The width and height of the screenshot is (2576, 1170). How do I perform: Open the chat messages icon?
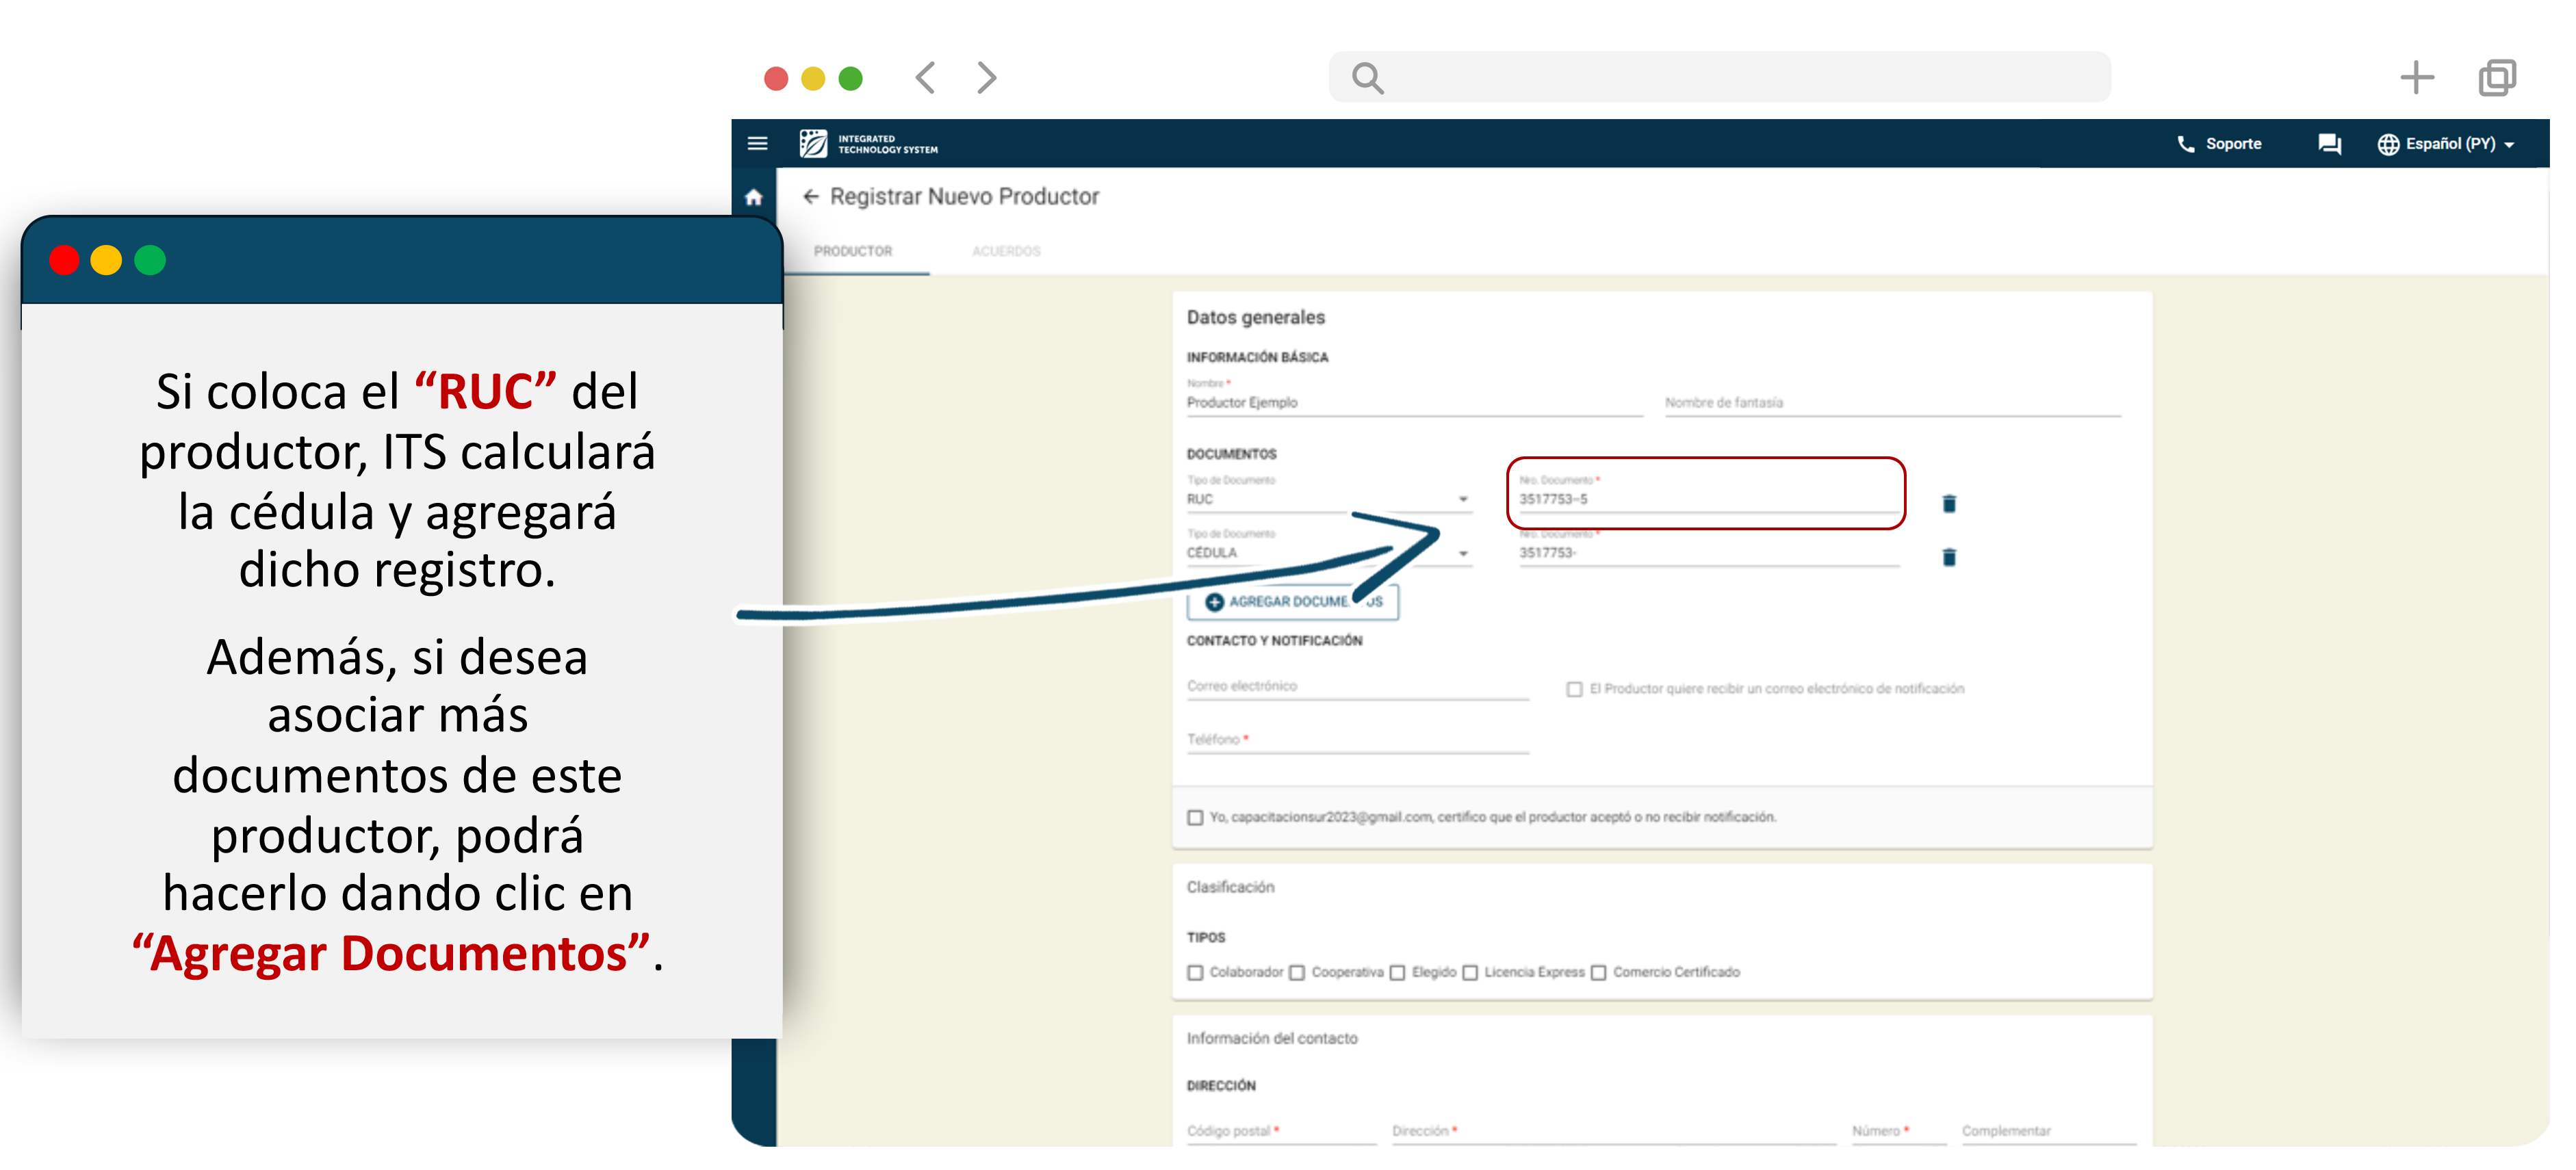2329,144
